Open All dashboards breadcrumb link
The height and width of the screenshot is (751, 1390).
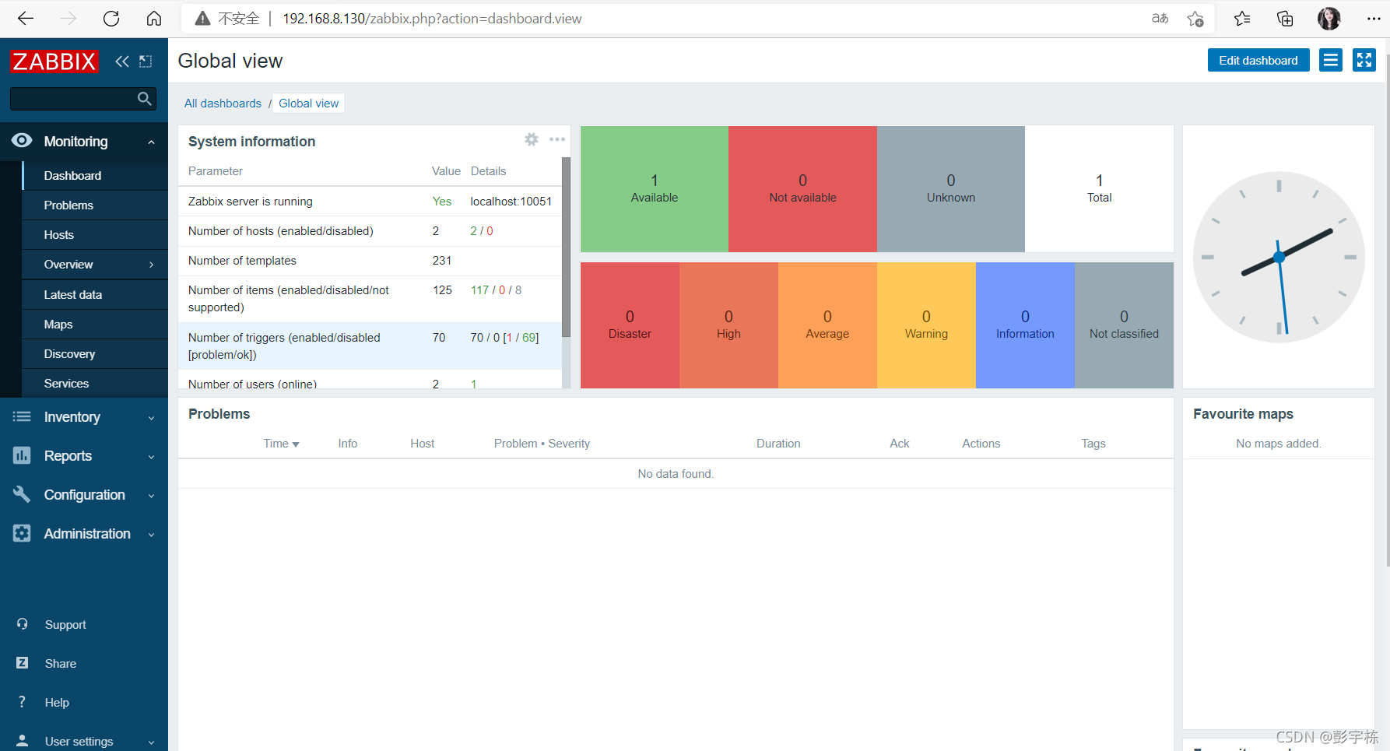pyautogui.click(x=223, y=104)
